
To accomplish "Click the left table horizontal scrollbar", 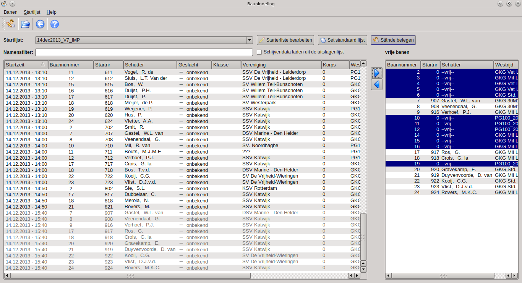I will 130,275.
